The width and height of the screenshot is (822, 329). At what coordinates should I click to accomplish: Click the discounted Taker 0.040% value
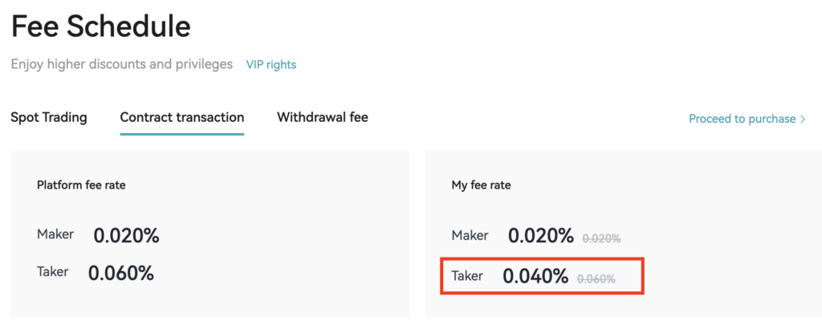point(535,277)
